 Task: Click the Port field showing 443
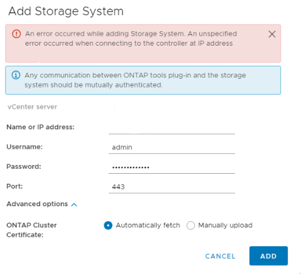tap(172, 187)
